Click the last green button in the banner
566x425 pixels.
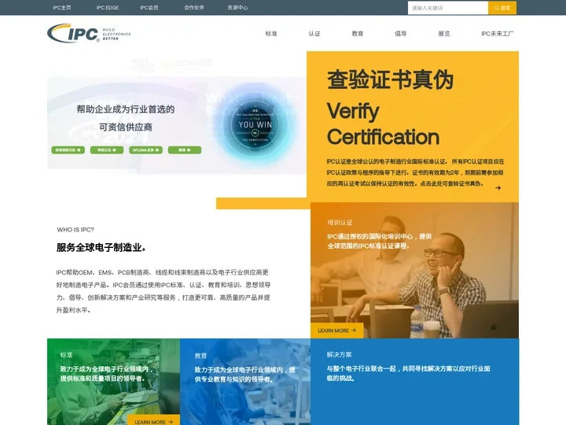(x=185, y=150)
